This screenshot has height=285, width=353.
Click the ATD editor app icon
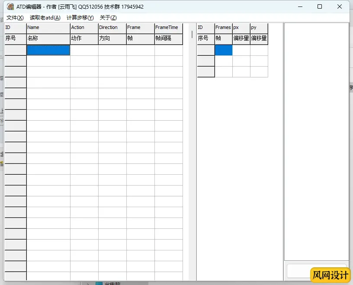click(x=10, y=6)
